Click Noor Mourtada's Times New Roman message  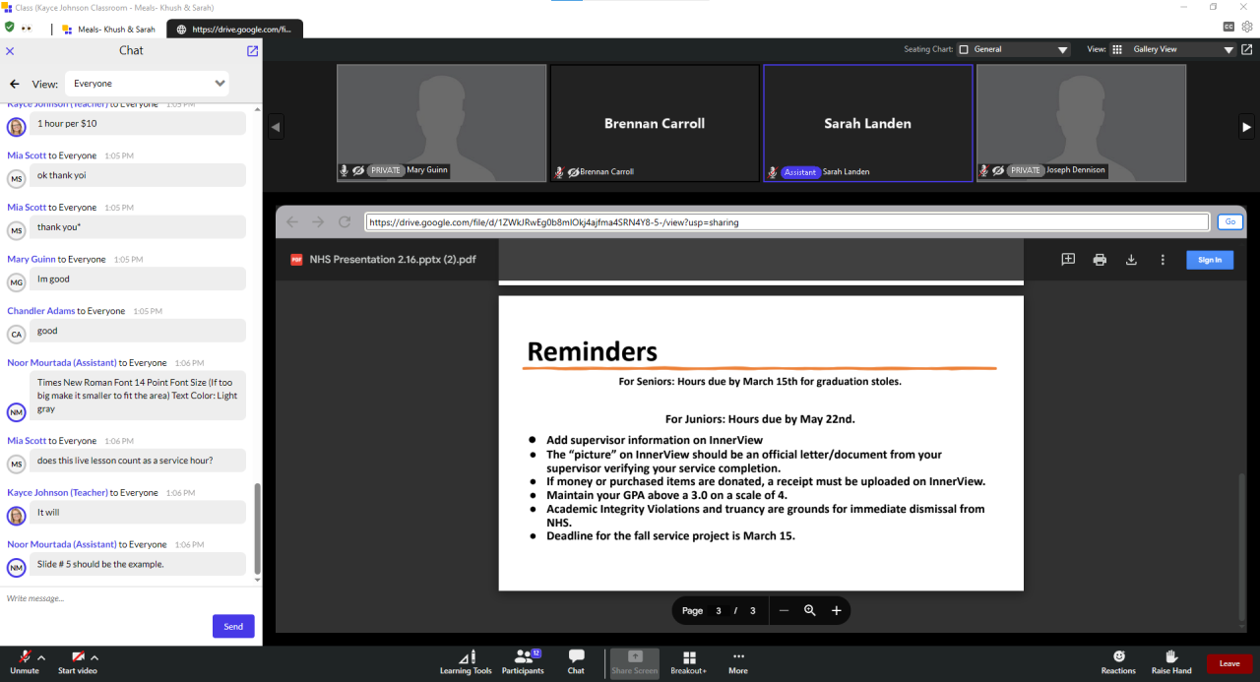[x=138, y=396]
